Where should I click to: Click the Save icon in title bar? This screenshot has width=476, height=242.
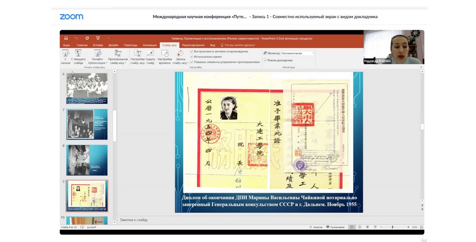tap(66, 38)
